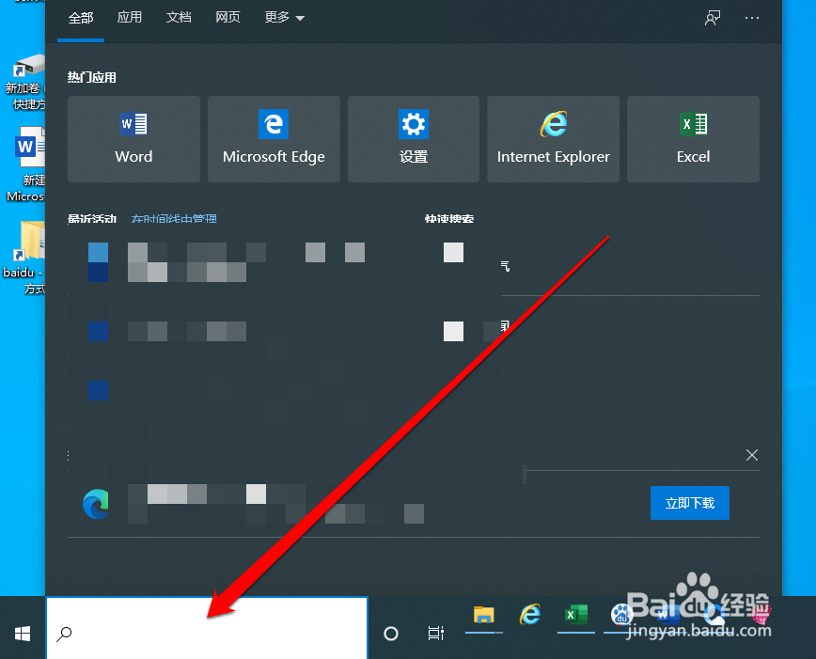
Task: Click the 立即下载 button
Action: tap(689, 503)
